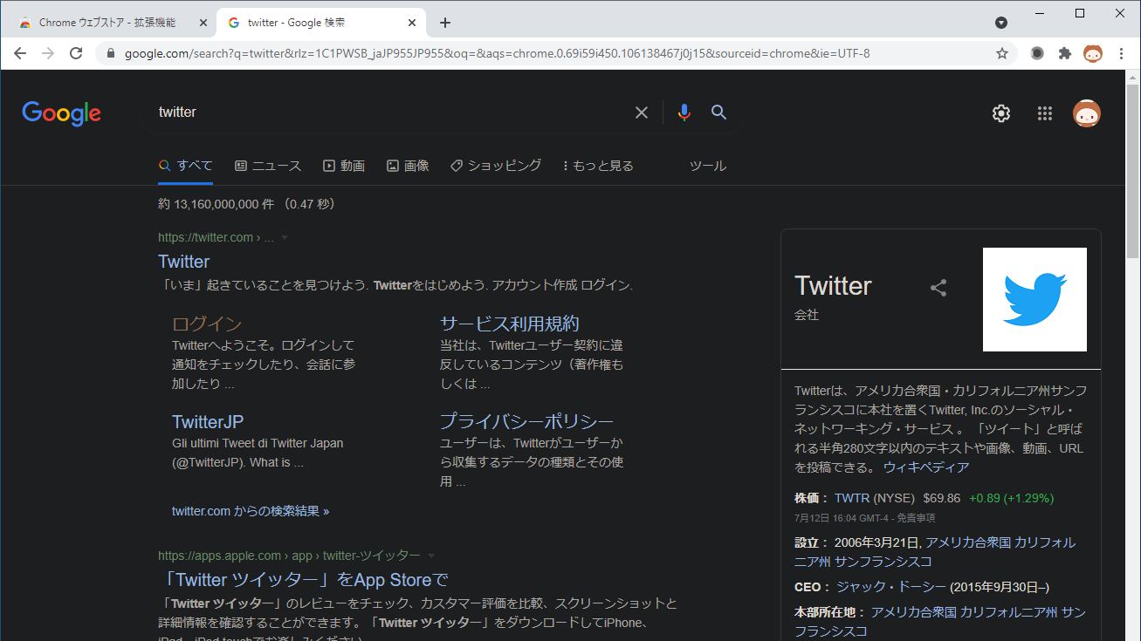The height and width of the screenshot is (641, 1141).
Task: Open the Extensions puzzle piece menu
Action: point(1065,53)
